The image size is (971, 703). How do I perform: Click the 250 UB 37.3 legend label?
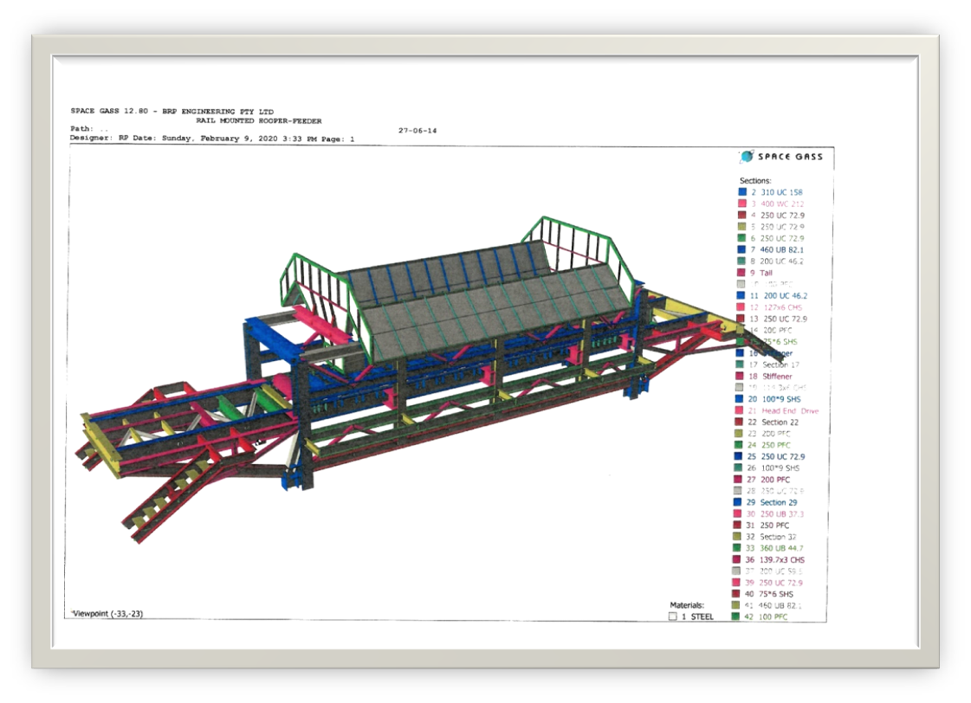tap(782, 513)
